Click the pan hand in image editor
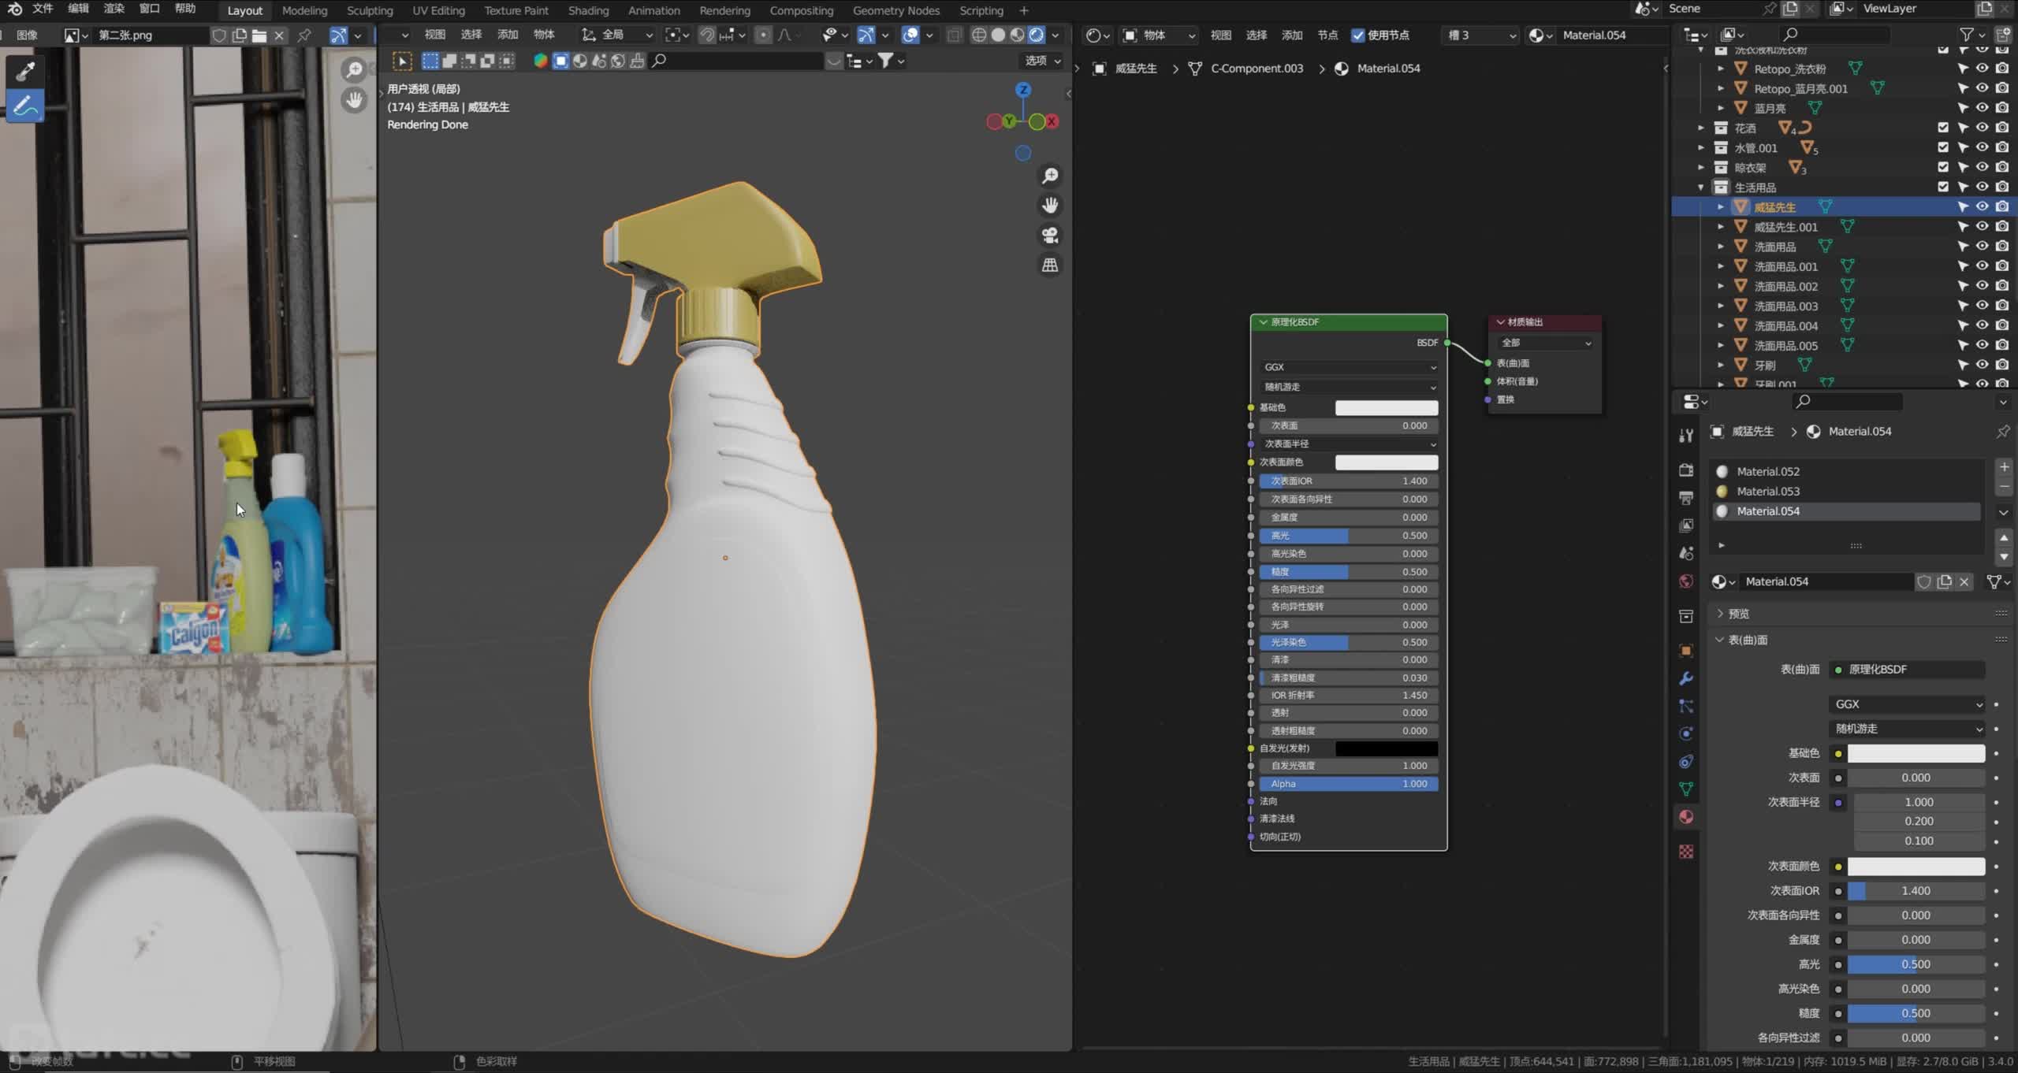The width and height of the screenshot is (2018, 1073). pos(355,100)
